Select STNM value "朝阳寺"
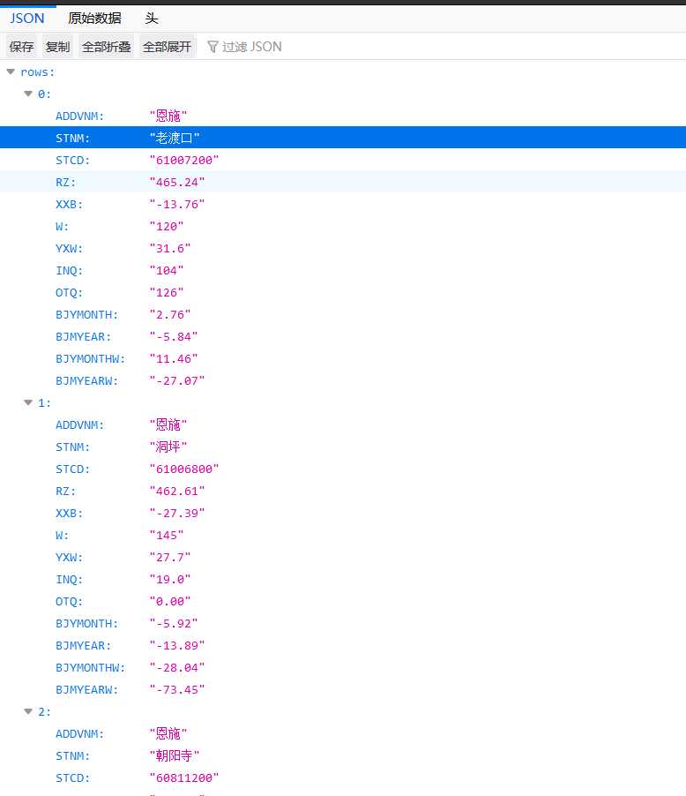The width and height of the screenshot is (686, 796). click(x=174, y=755)
